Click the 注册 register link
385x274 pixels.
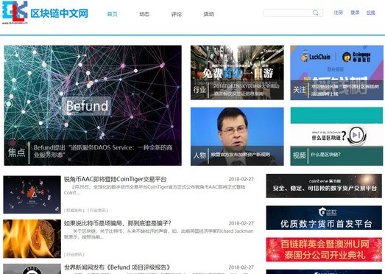pyautogui.click(x=338, y=13)
